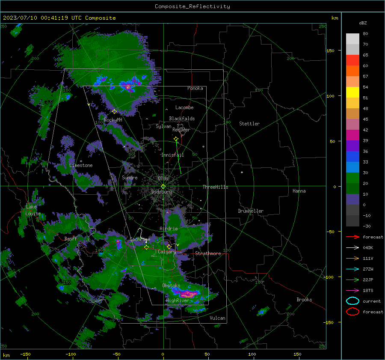Click the cyan 27ZW arrow icon

[x=352, y=269]
